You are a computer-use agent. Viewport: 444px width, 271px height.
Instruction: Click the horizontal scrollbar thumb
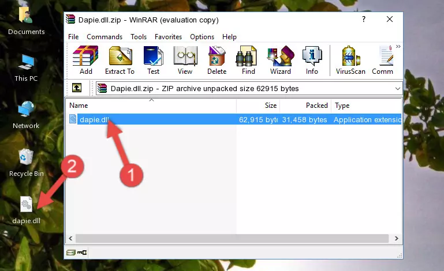tap(232, 239)
